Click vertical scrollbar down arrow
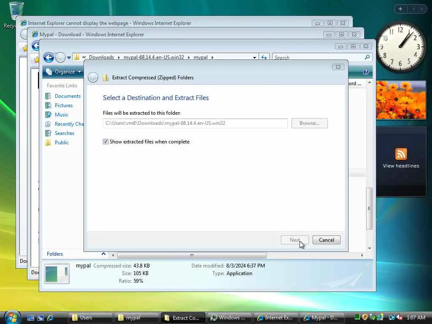 click(370, 248)
